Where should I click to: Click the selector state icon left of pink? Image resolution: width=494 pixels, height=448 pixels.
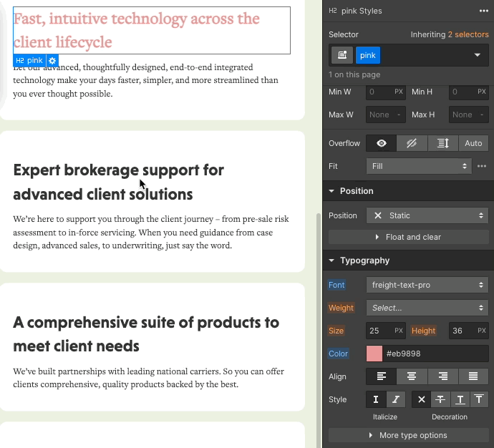(342, 55)
